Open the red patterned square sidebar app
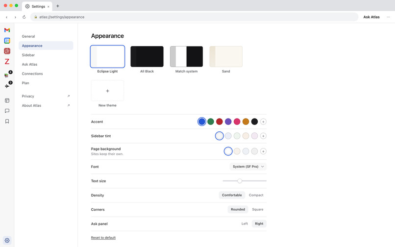Screen dimensions: 395x247 pyautogui.click(x=7, y=51)
